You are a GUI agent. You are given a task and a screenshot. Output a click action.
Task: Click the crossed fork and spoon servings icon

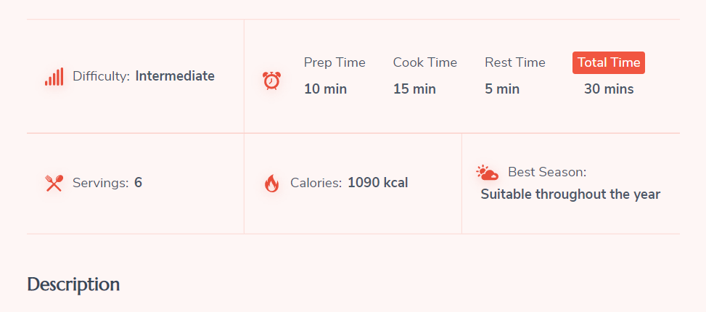(54, 184)
